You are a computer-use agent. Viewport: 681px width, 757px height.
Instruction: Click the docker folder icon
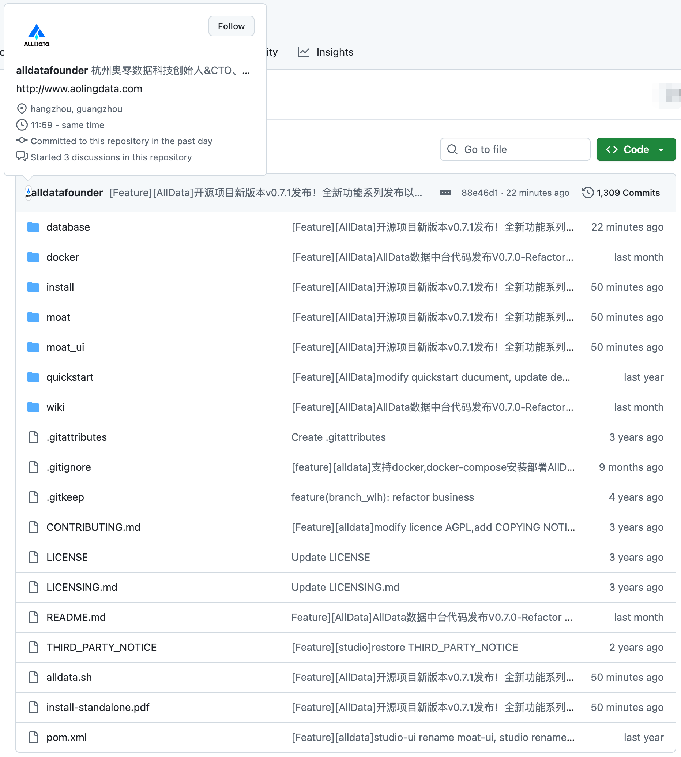click(x=33, y=257)
